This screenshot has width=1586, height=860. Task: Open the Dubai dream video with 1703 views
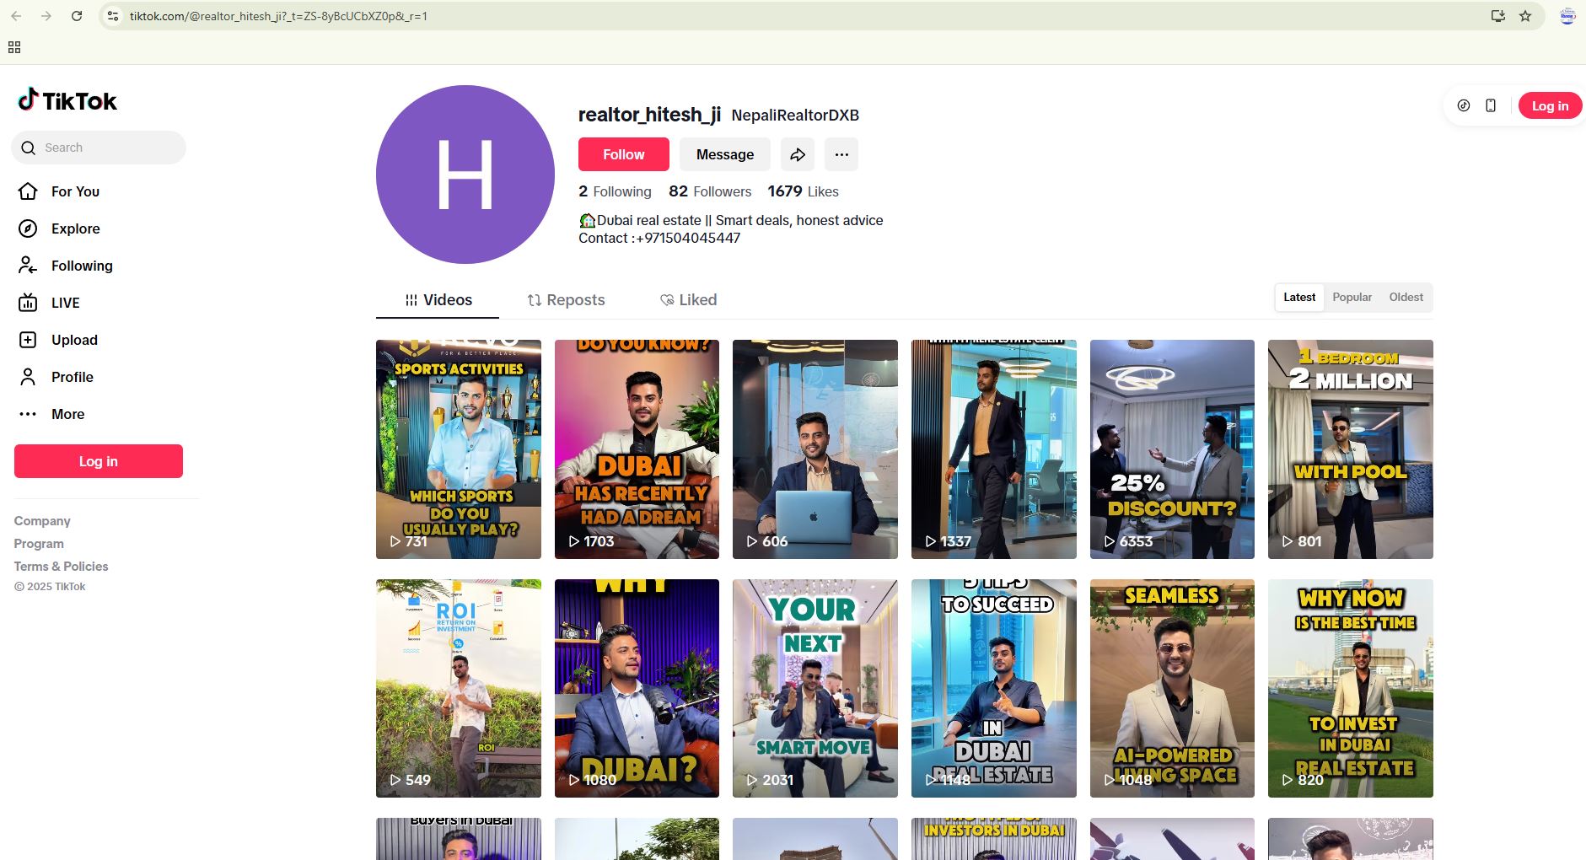pyautogui.click(x=637, y=449)
